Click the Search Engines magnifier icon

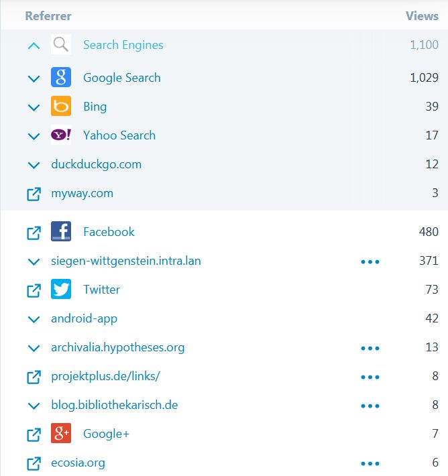(x=61, y=44)
